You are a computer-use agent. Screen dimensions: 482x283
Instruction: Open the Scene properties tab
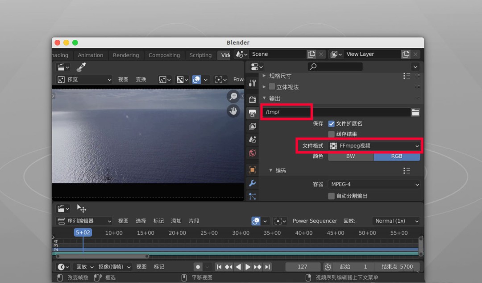coord(253,139)
